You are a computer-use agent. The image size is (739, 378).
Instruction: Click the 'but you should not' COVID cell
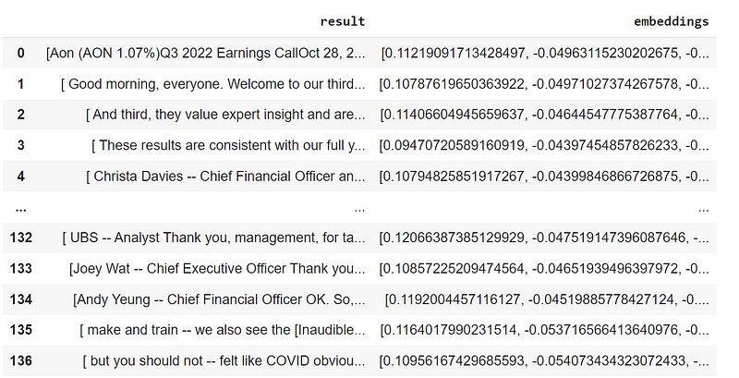[x=224, y=361]
